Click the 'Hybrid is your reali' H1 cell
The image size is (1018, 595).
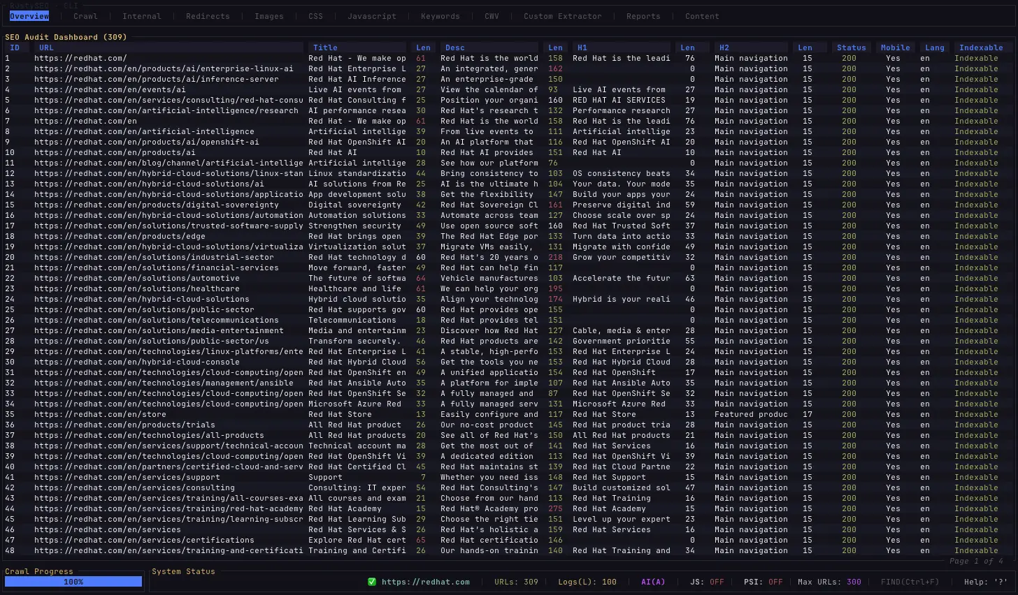coord(622,299)
